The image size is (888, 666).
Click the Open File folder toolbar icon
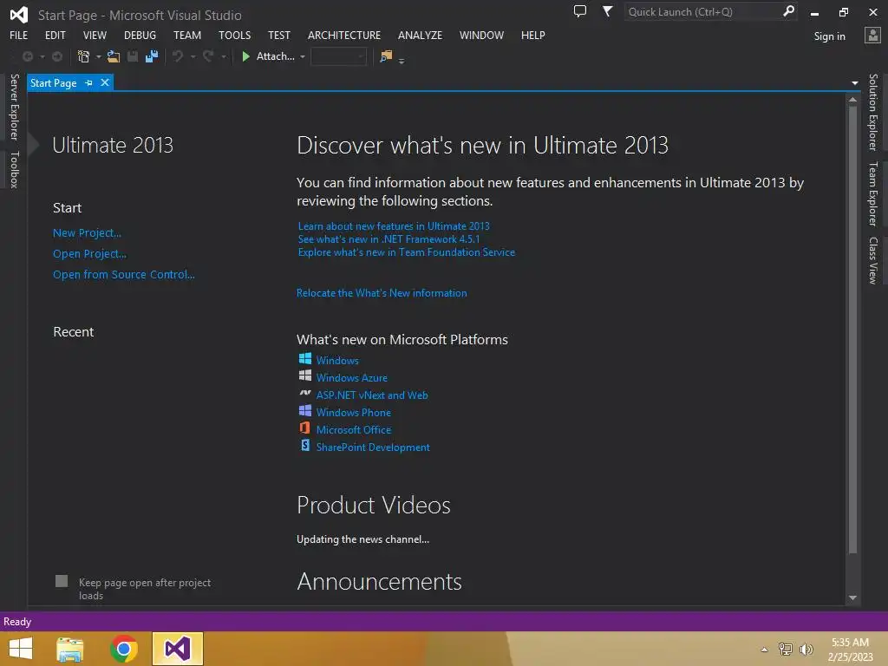(114, 56)
